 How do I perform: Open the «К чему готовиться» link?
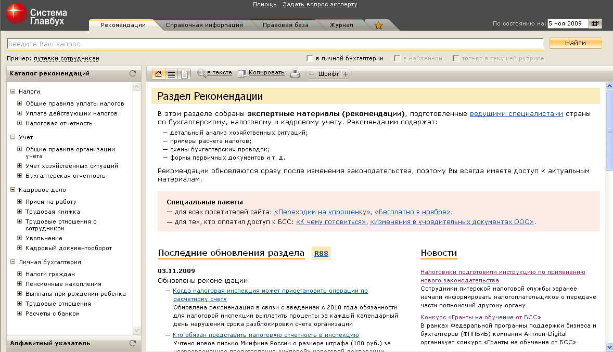[x=331, y=221]
